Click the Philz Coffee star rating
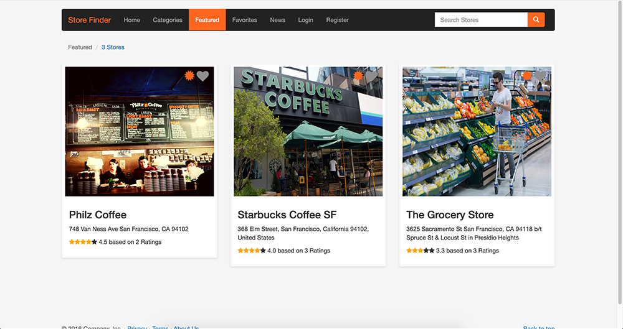 [83, 242]
